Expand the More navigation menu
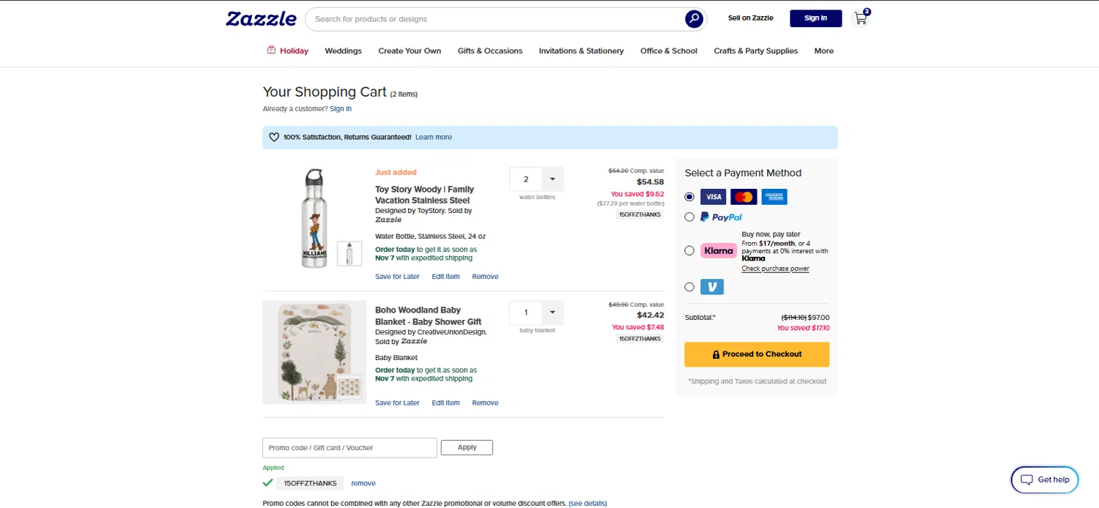 [824, 51]
